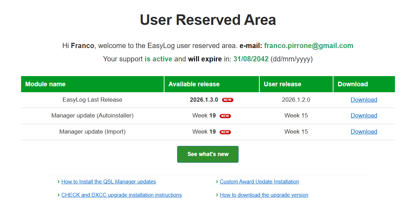
Task: Click the expiry date 31/08/2042
Action: 251,59
